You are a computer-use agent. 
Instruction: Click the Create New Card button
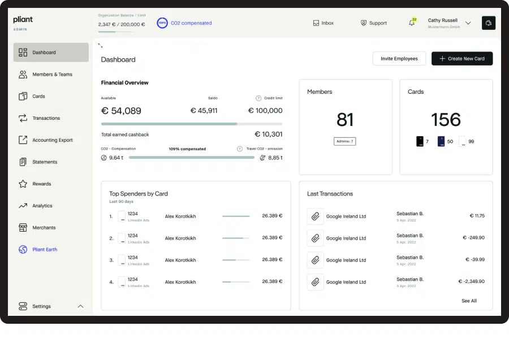(x=462, y=59)
